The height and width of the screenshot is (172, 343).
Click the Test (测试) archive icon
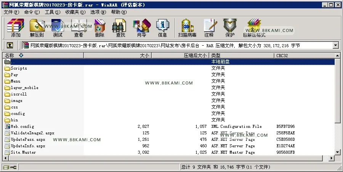pos(58,28)
